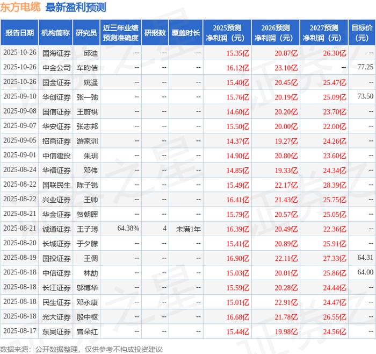
Task: Click 东吴证券 institution cell
Action: tap(56, 331)
